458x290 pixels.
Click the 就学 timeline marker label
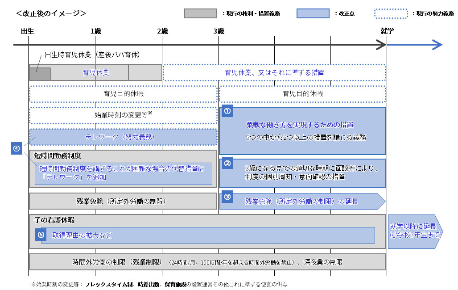387,31
